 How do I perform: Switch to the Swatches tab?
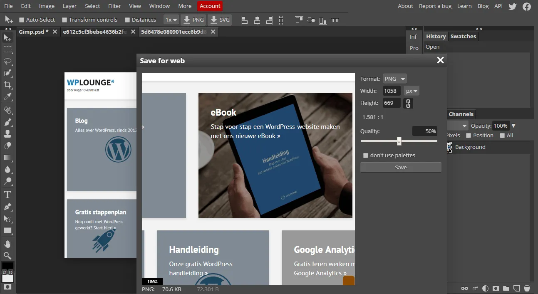[x=463, y=37]
